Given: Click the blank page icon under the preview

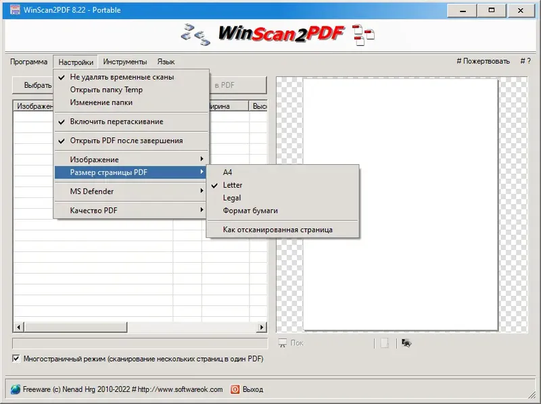Looking at the screenshot, I should coord(385,343).
